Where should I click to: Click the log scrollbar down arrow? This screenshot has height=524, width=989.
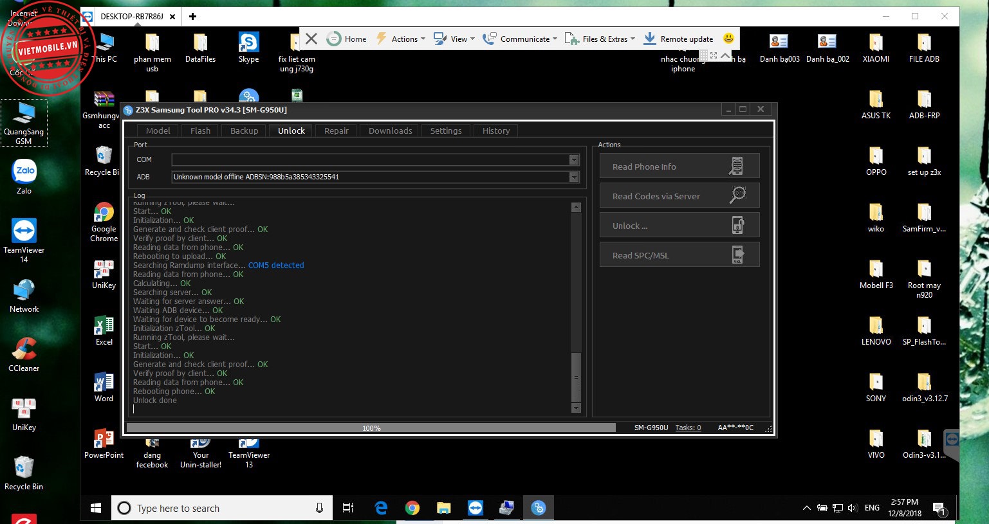tap(576, 408)
